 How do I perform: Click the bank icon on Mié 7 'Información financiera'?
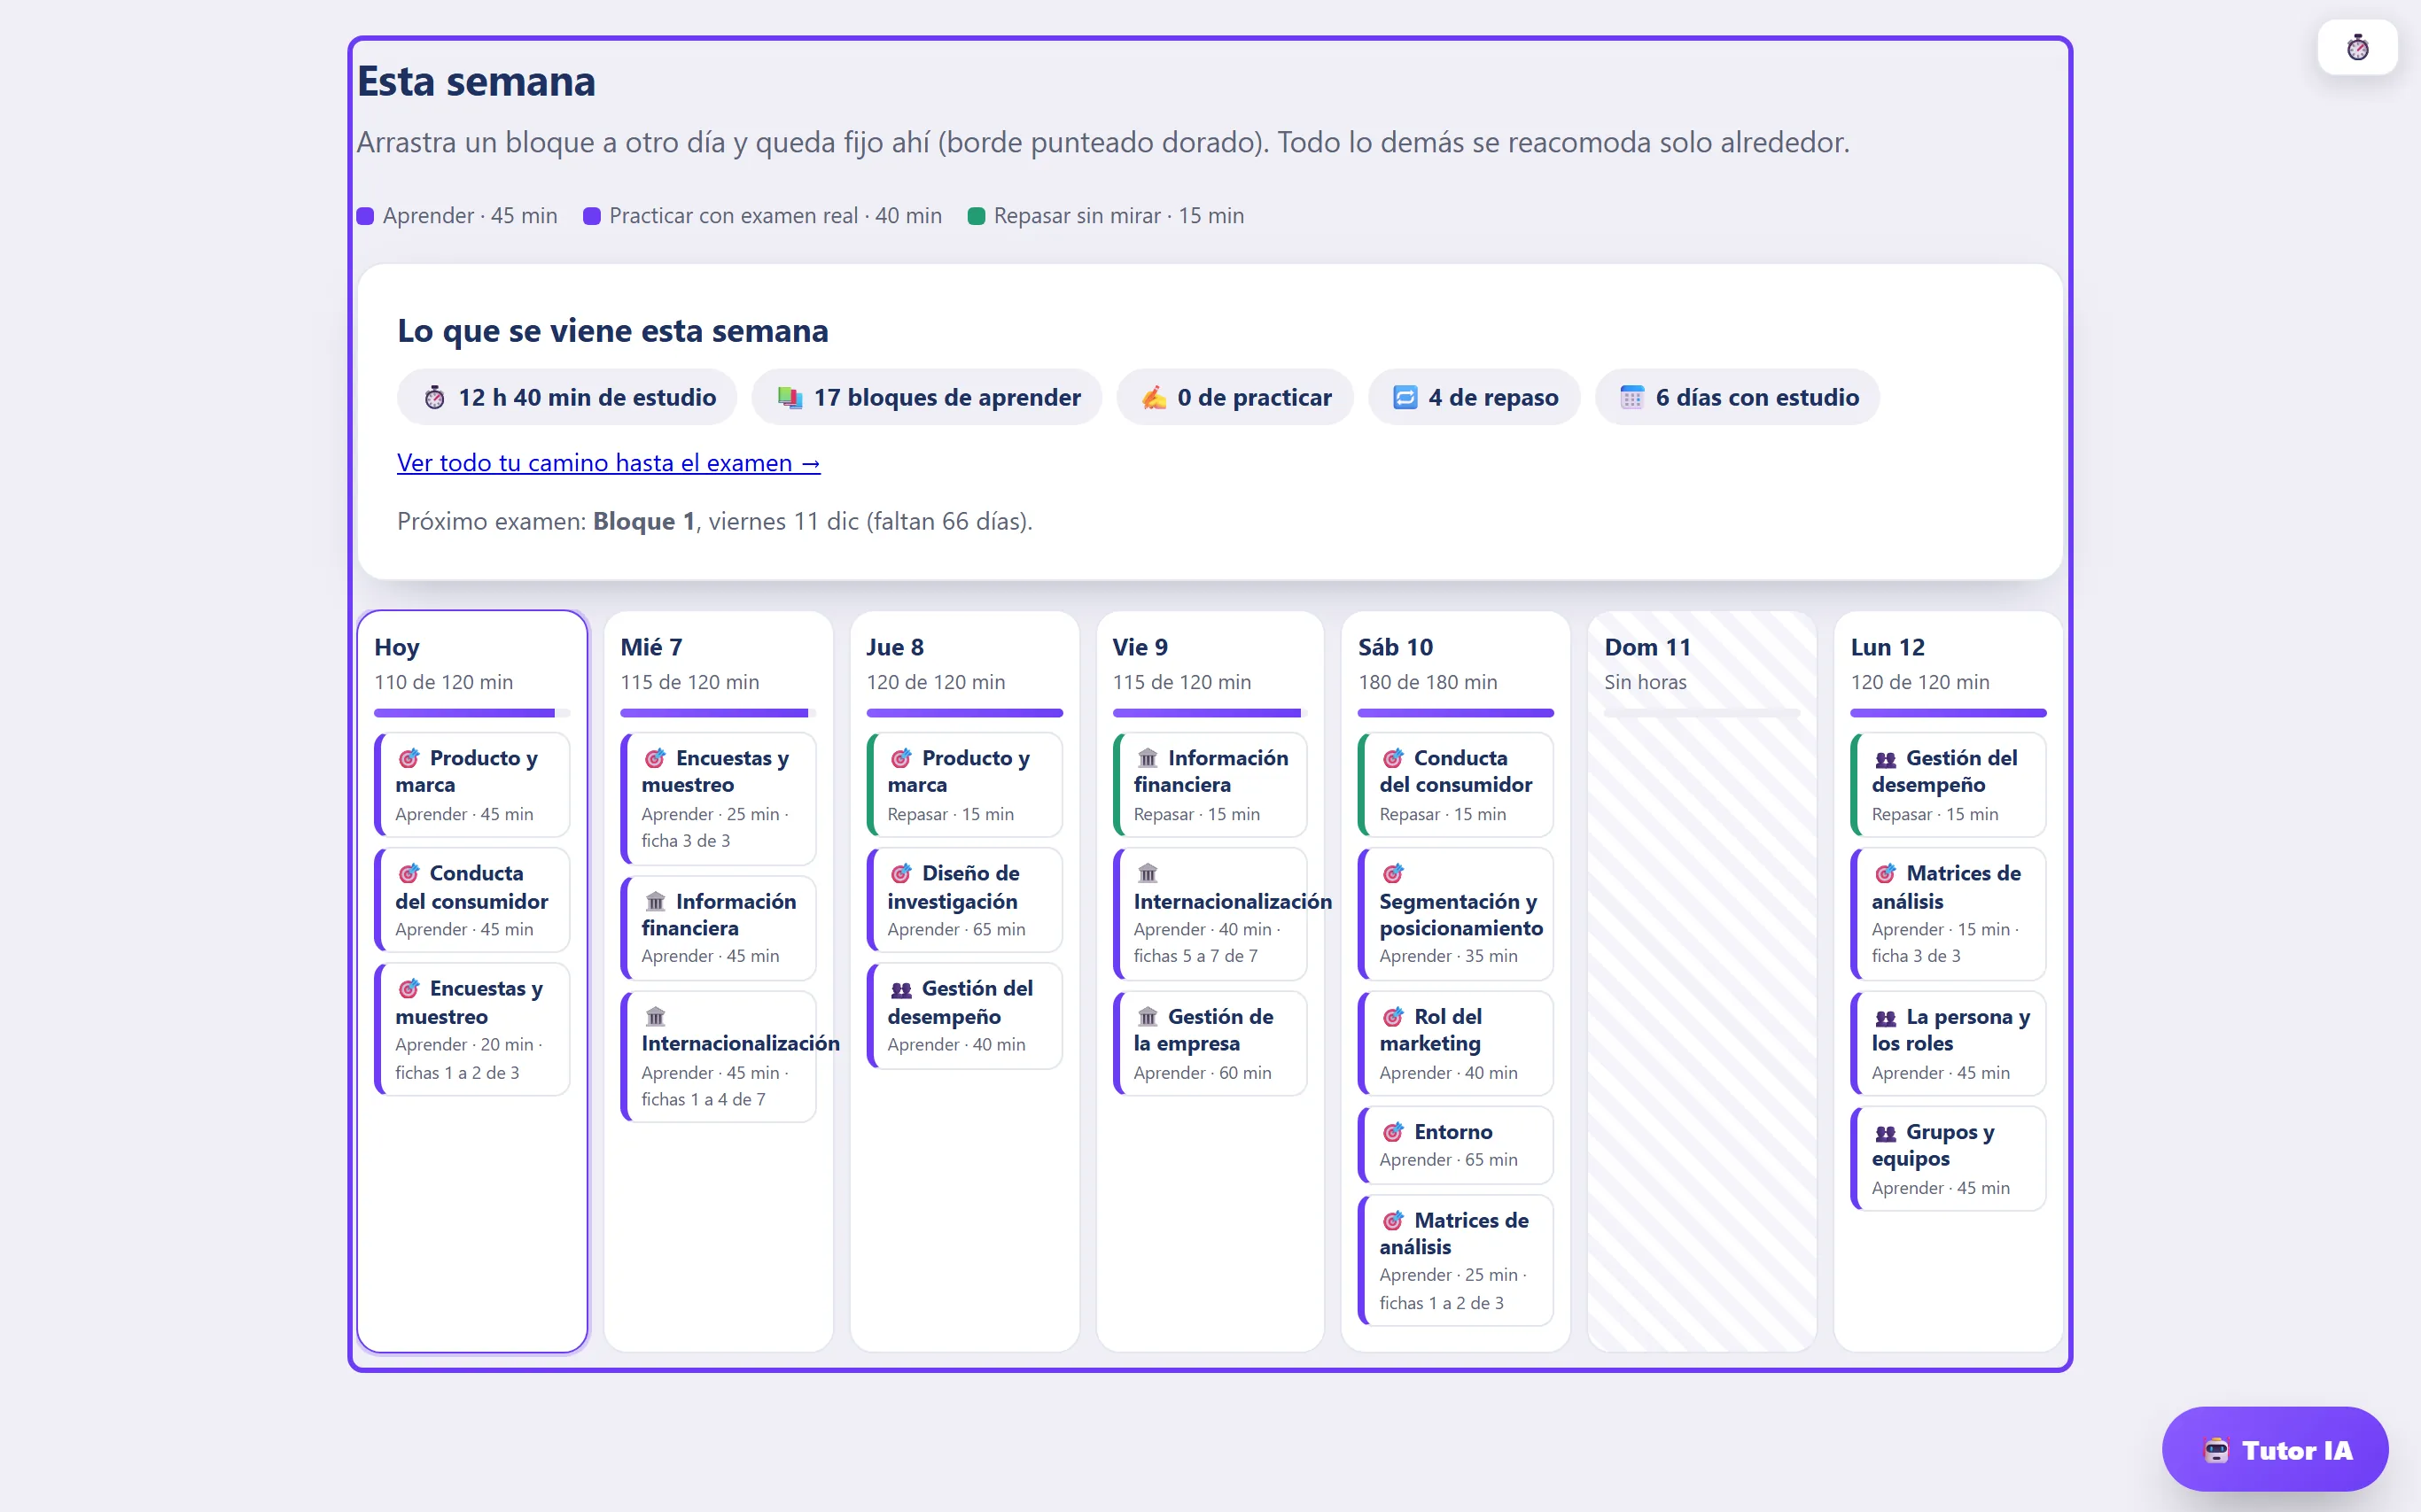click(x=655, y=902)
